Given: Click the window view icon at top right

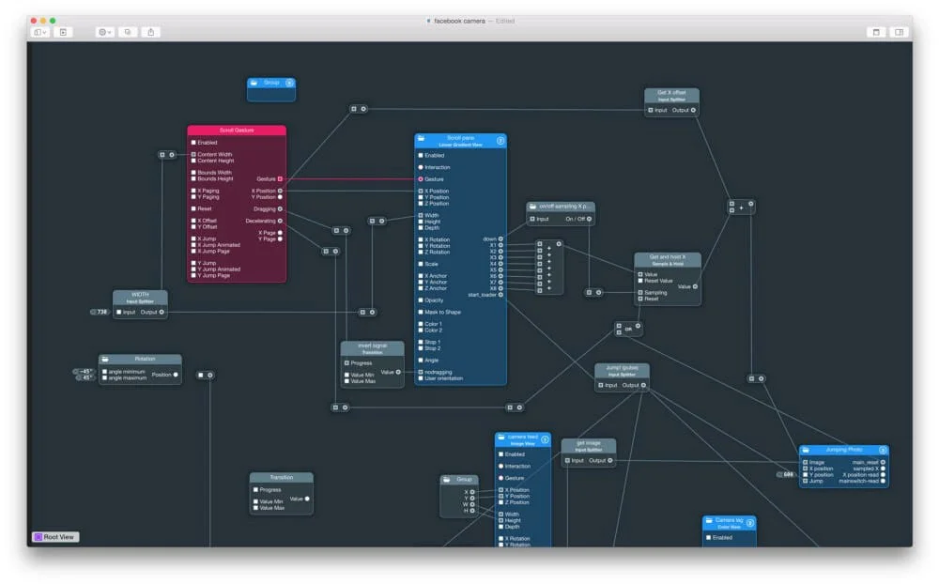Looking at the screenshot, I should [x=876, y=32].
